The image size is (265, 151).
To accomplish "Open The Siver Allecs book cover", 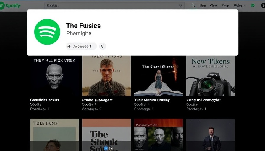I will click(x=159, y=76).
